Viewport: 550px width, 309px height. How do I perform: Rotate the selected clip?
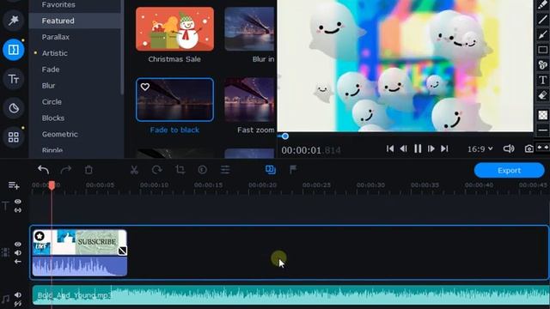(x=156, y=170)
